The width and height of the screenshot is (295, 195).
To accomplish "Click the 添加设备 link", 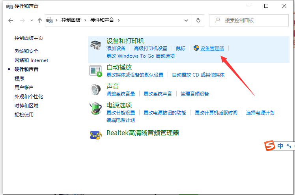I will click(116, 49).
